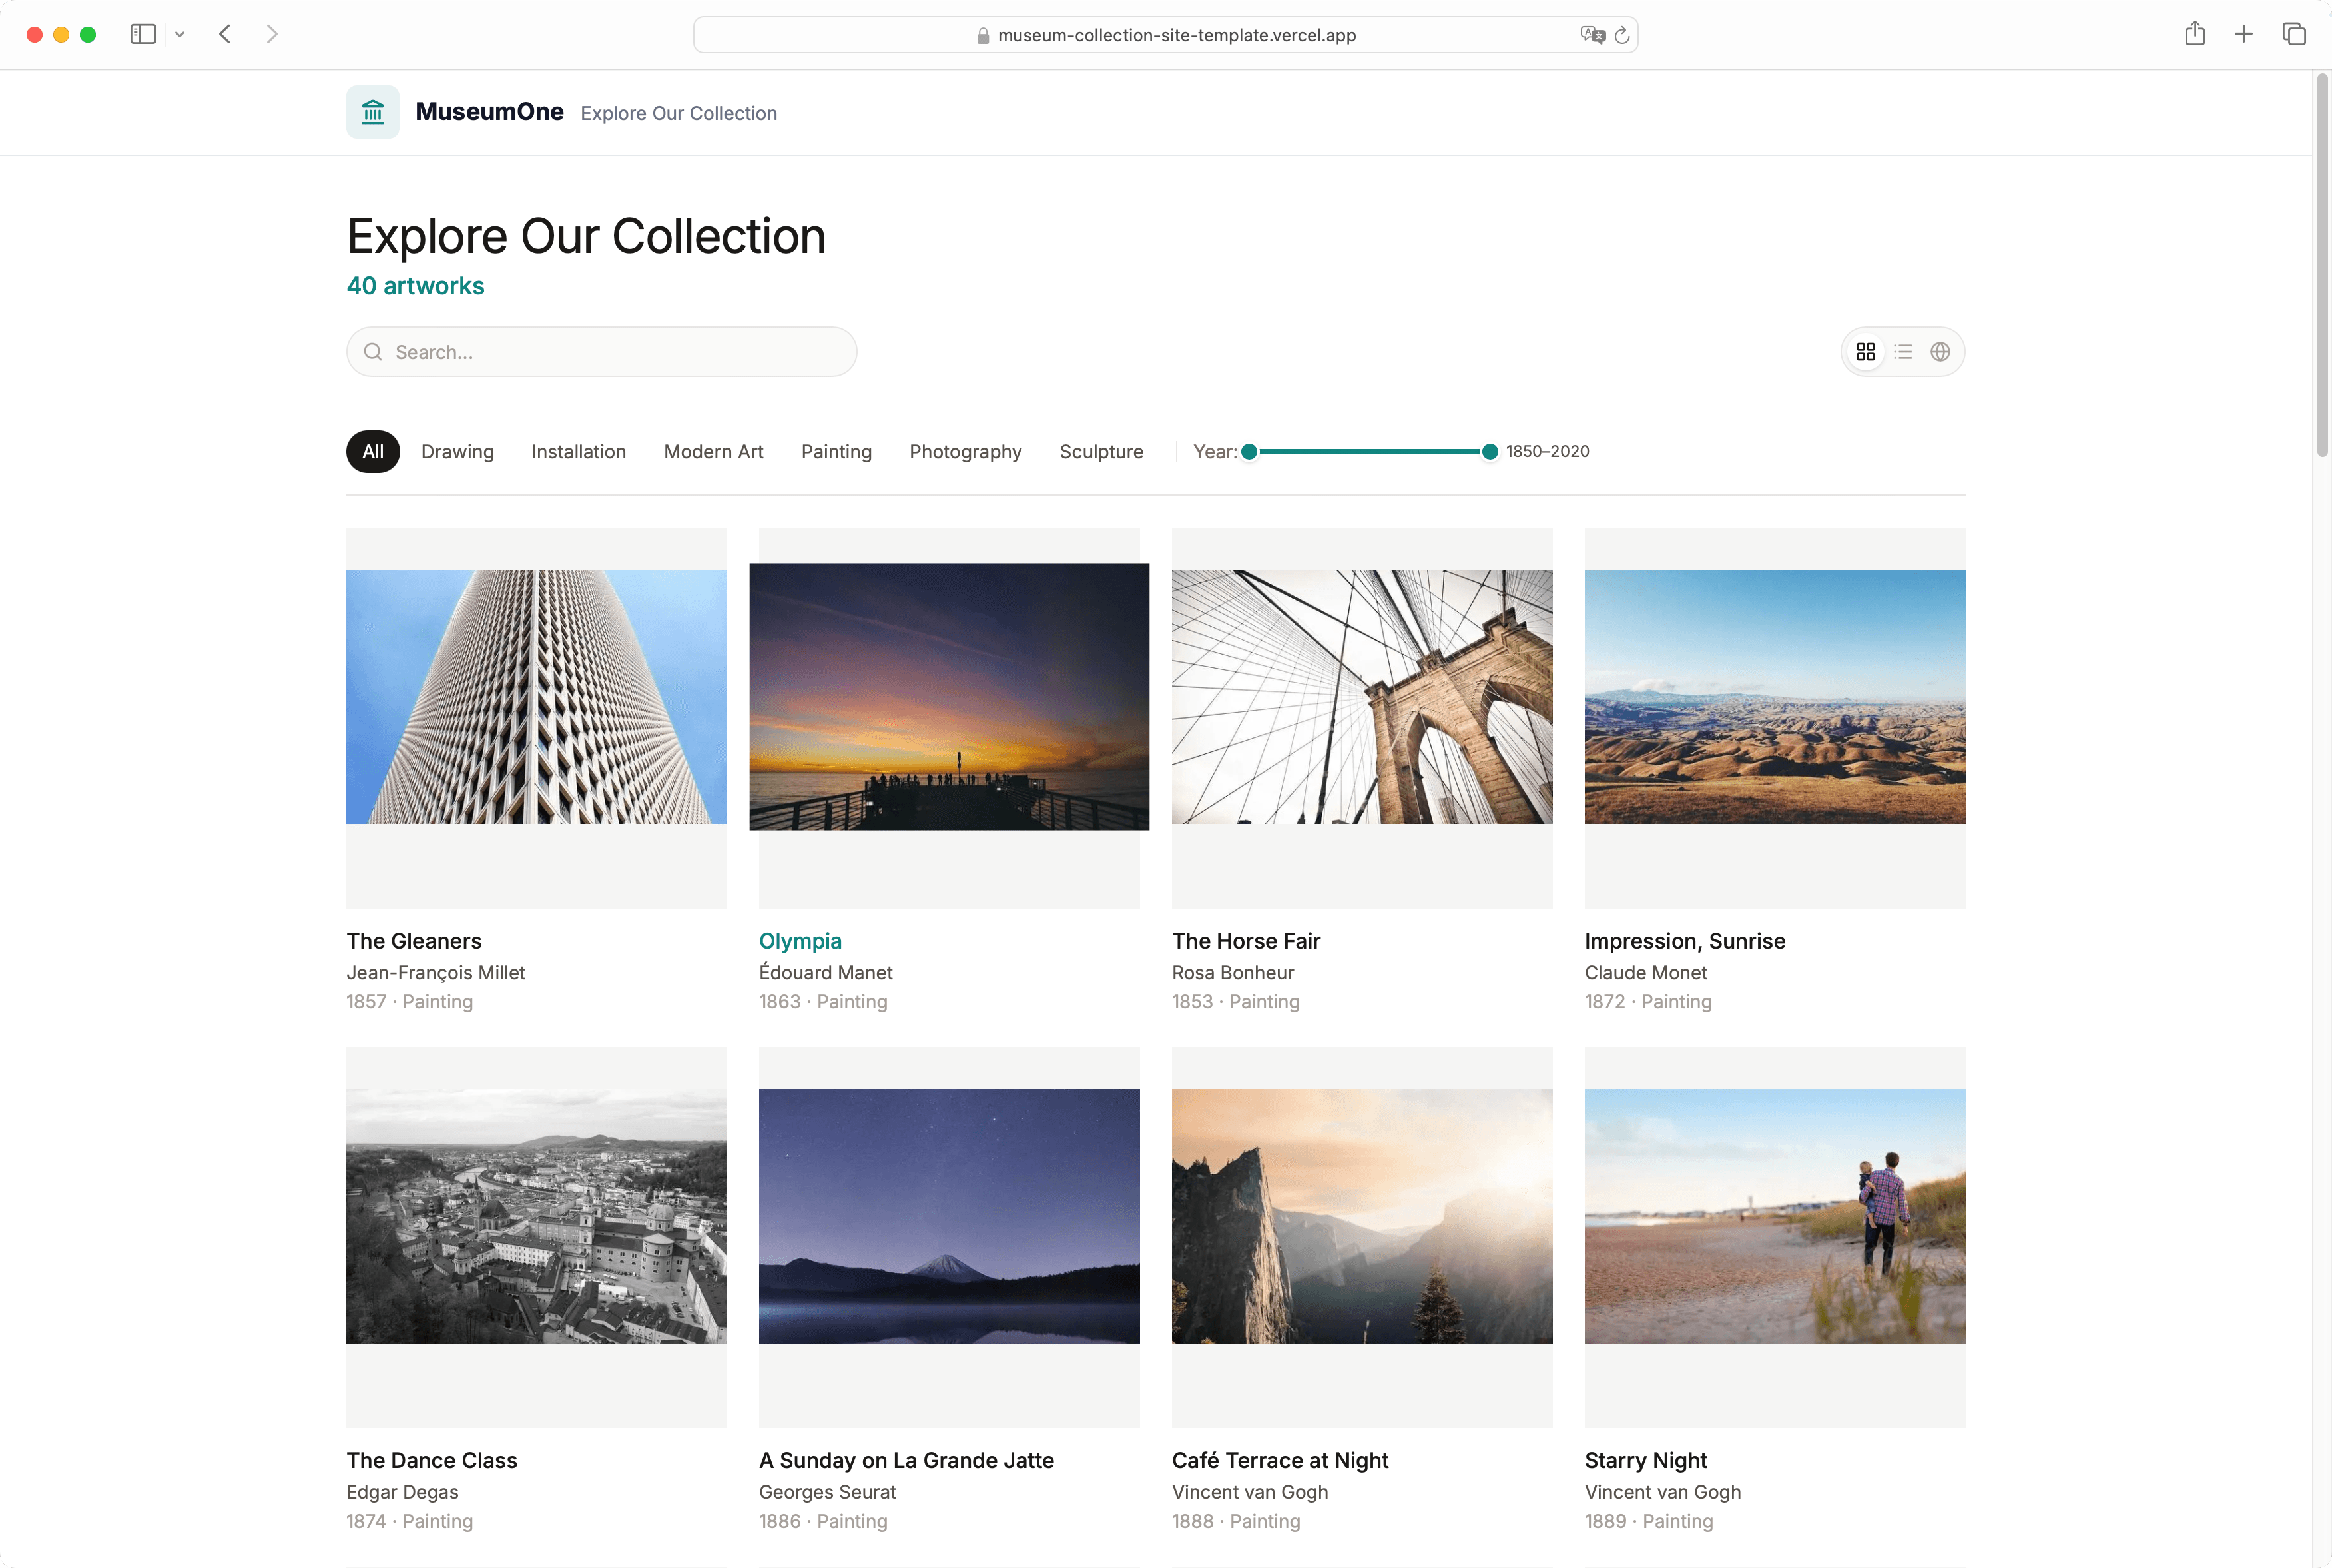Screen dimensions: 2332x1568
Task: Click the 40 artworks link
Action: point(415,286)
